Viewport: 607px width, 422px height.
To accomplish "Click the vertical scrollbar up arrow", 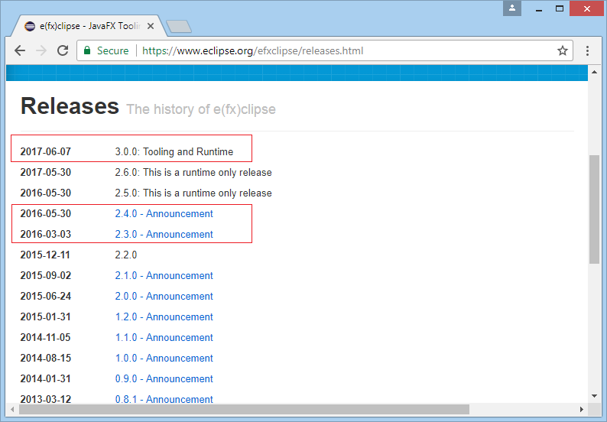I will (x=594, y=72).
